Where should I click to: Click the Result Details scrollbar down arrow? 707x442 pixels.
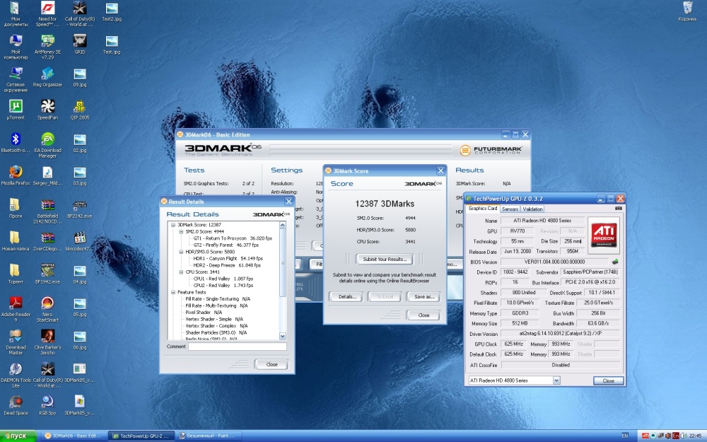(283, 336)
